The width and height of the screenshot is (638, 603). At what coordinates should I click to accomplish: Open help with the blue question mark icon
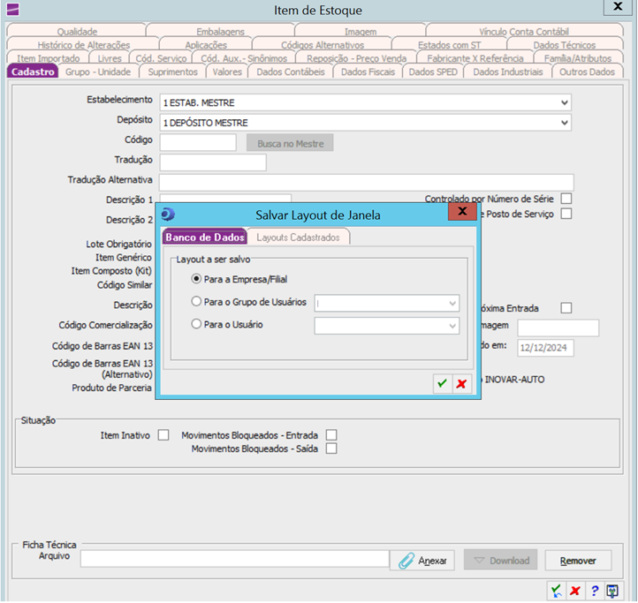tap(595, 591)
